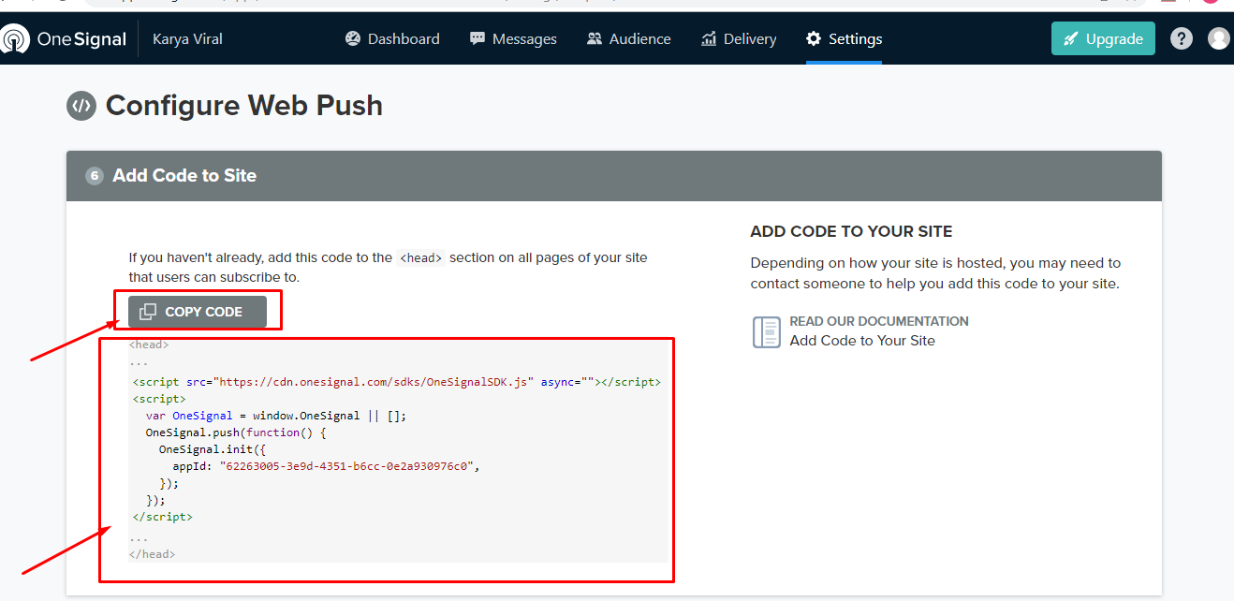Select the Karya Viral app name
The height and width of the screenshot is (601, 1234).
186,39
